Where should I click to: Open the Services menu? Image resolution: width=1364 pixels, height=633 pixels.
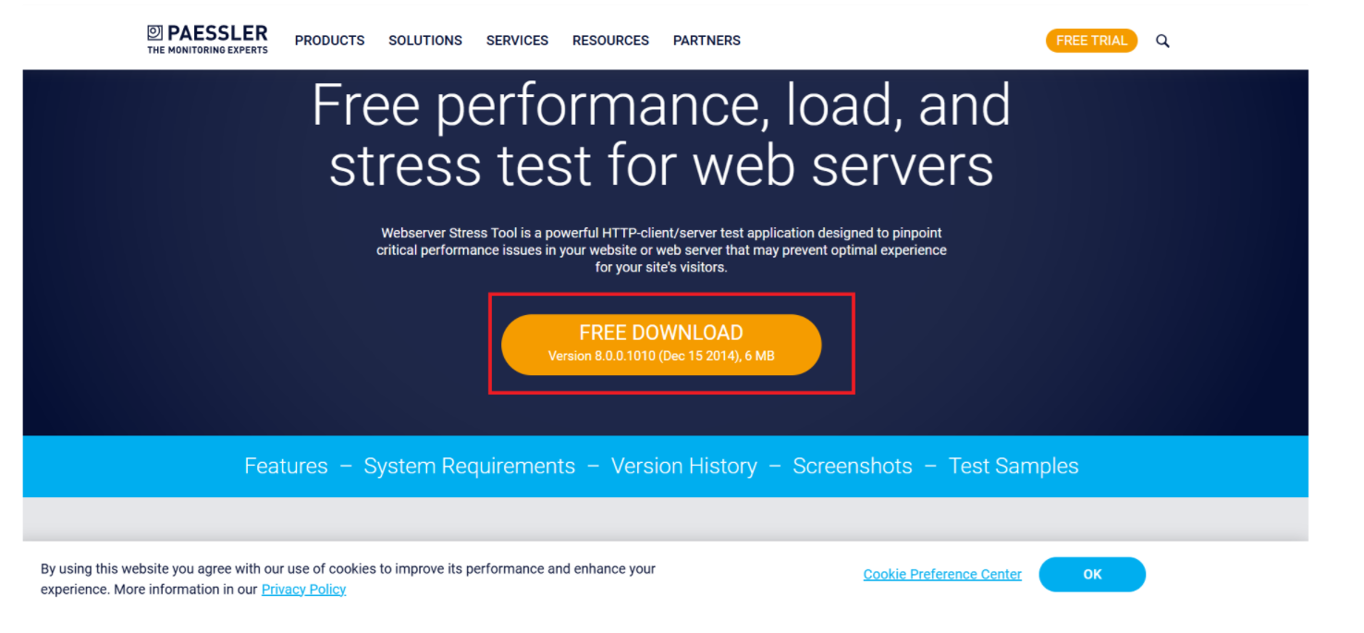coord(517,41)
